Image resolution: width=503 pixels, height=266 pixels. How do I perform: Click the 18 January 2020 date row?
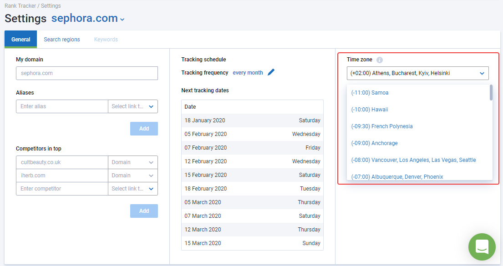click(252, 120)
